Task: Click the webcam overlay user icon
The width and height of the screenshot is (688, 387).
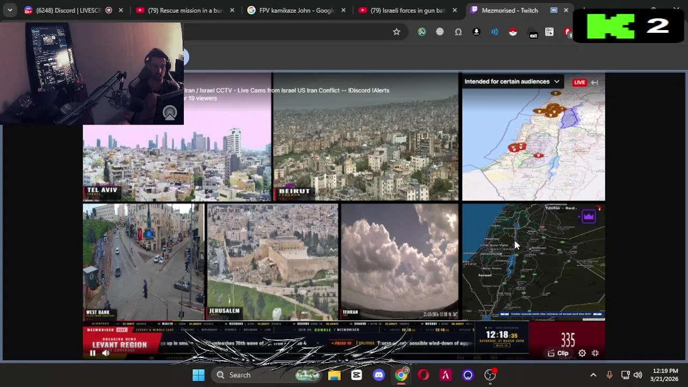Action: pos(170,113)
